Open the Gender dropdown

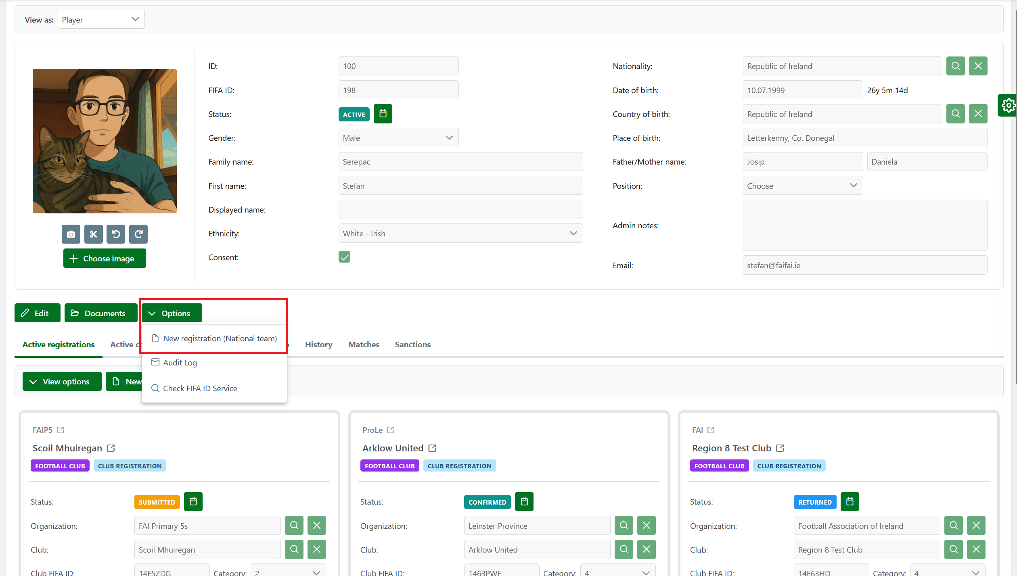pos(398,138)
